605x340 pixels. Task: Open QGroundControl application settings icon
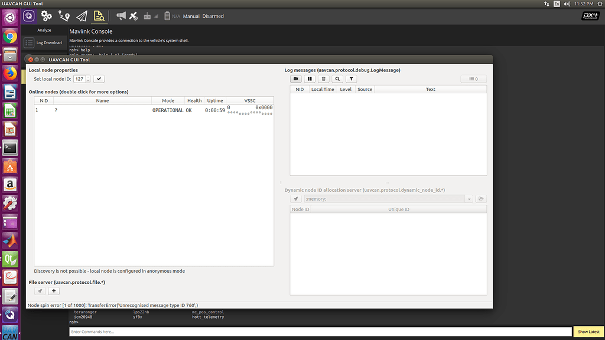point(29,16)
